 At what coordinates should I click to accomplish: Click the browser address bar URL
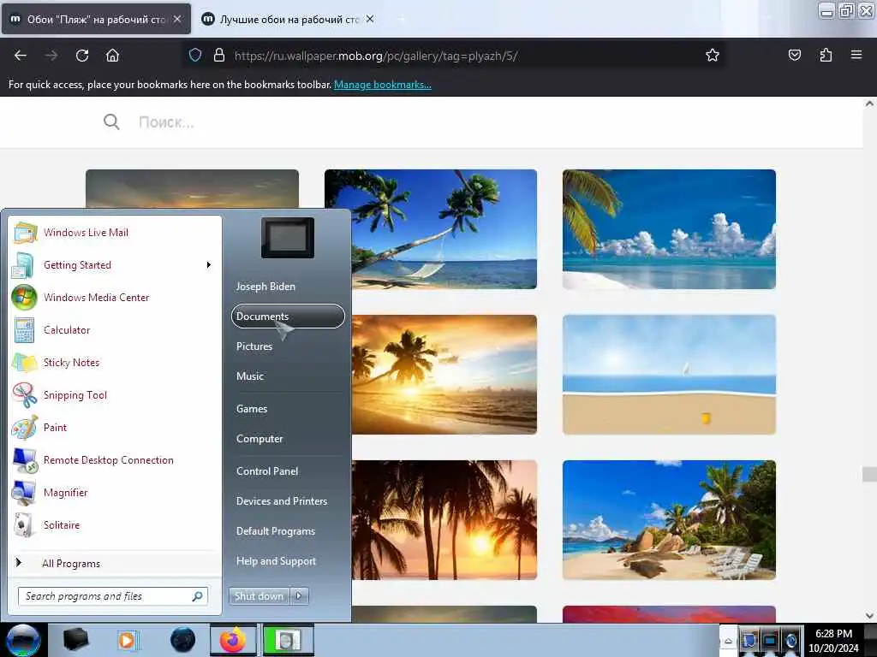(x=376, y=56)
